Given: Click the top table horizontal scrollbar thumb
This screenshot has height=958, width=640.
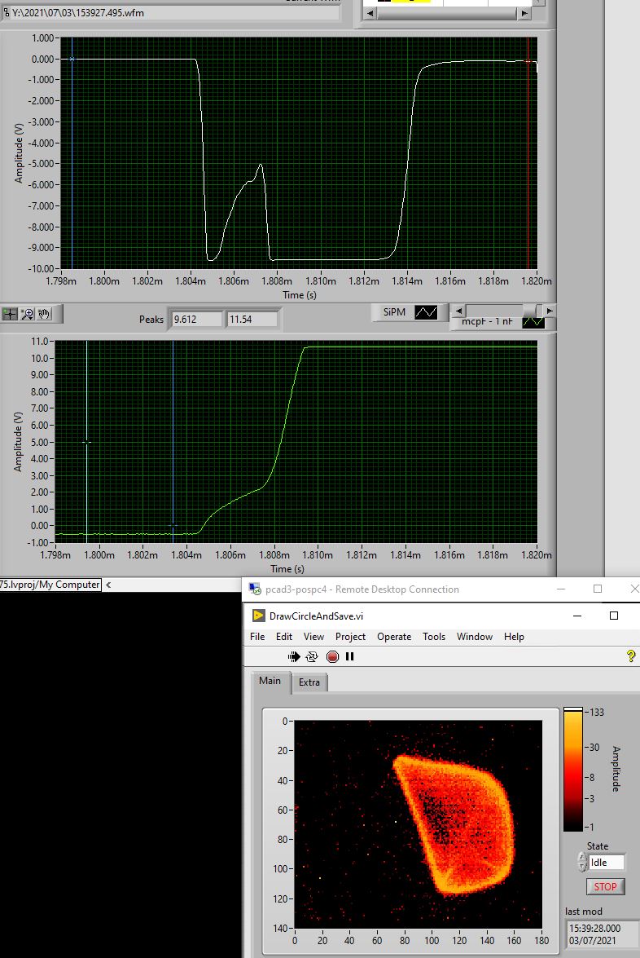Looking at the screenshot, I should tap(446, 13).
